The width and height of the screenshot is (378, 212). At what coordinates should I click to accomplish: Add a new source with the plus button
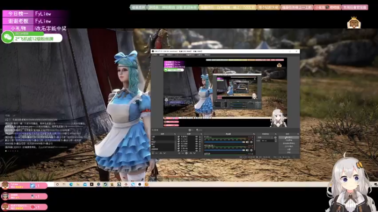179,153
